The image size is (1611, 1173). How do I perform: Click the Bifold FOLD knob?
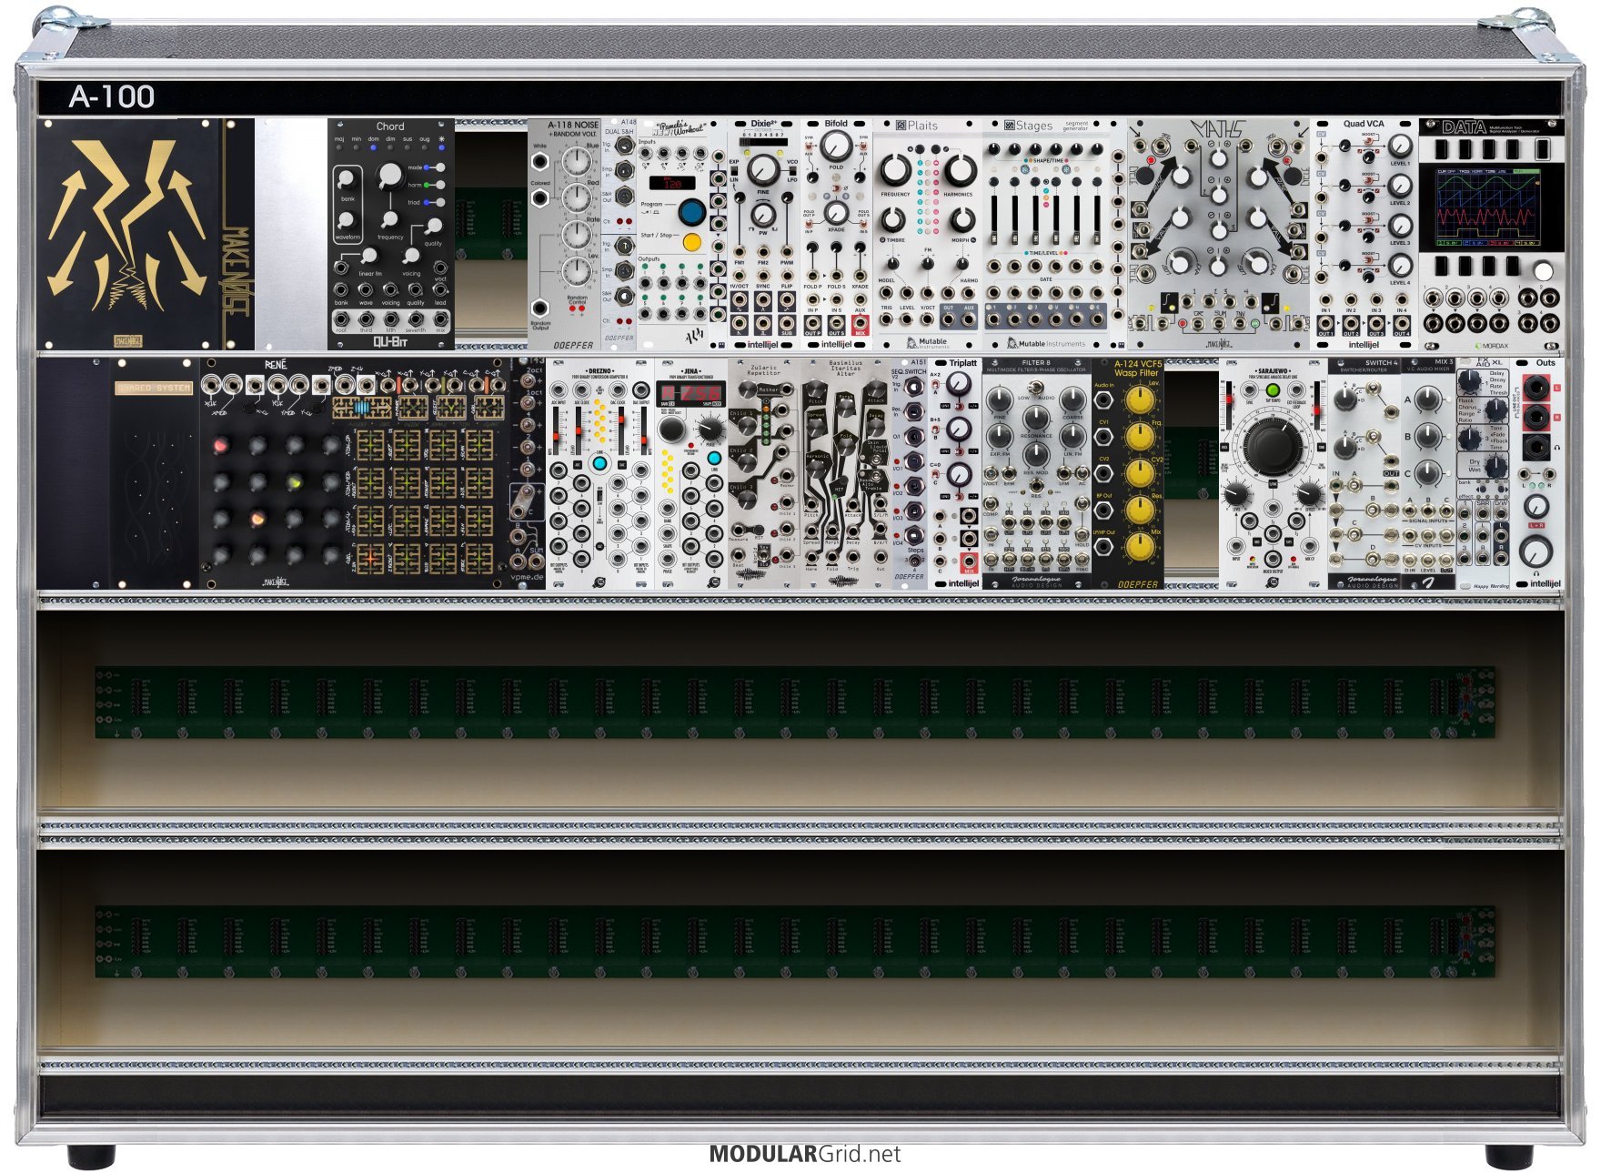pos(836,145)
